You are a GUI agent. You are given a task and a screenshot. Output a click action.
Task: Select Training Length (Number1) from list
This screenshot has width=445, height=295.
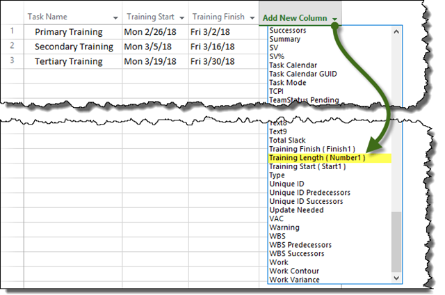(x=316, y=158)
